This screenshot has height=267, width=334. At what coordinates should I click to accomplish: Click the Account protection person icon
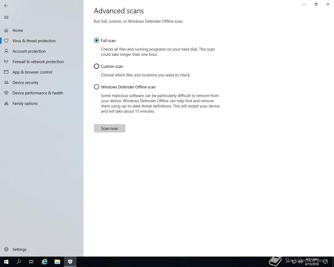pyautogui.click(x=6, y=51)
